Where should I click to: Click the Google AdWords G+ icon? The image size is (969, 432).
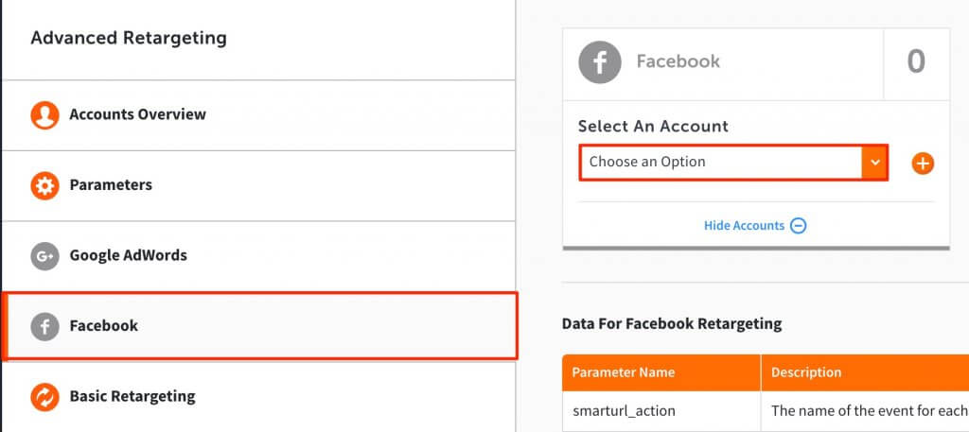coord(44,256)
